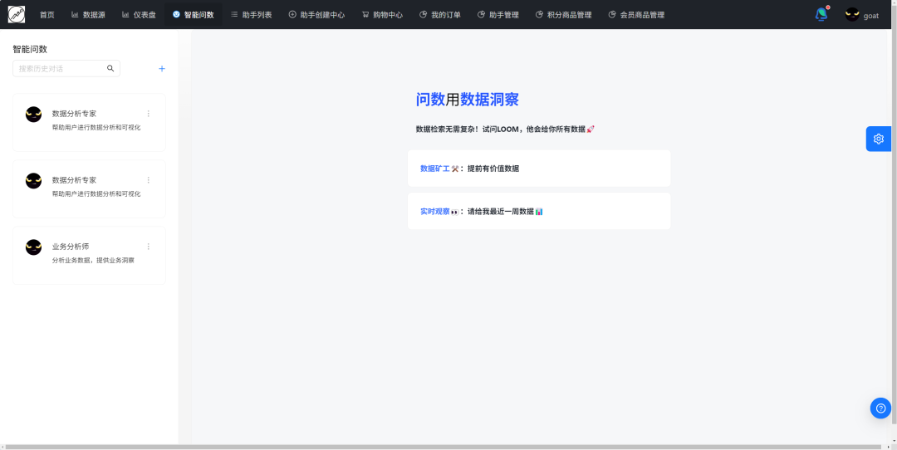Click 分析业务数据，提供业务洞察 description
The image size is (897, 450).
pyautogui.click(x=93, y=260)
